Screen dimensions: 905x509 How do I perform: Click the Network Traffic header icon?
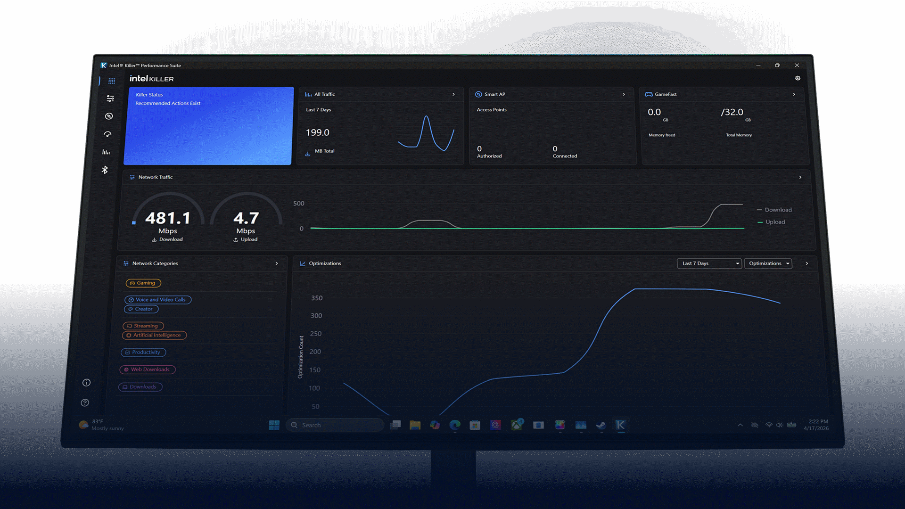[x=132, y=177]
